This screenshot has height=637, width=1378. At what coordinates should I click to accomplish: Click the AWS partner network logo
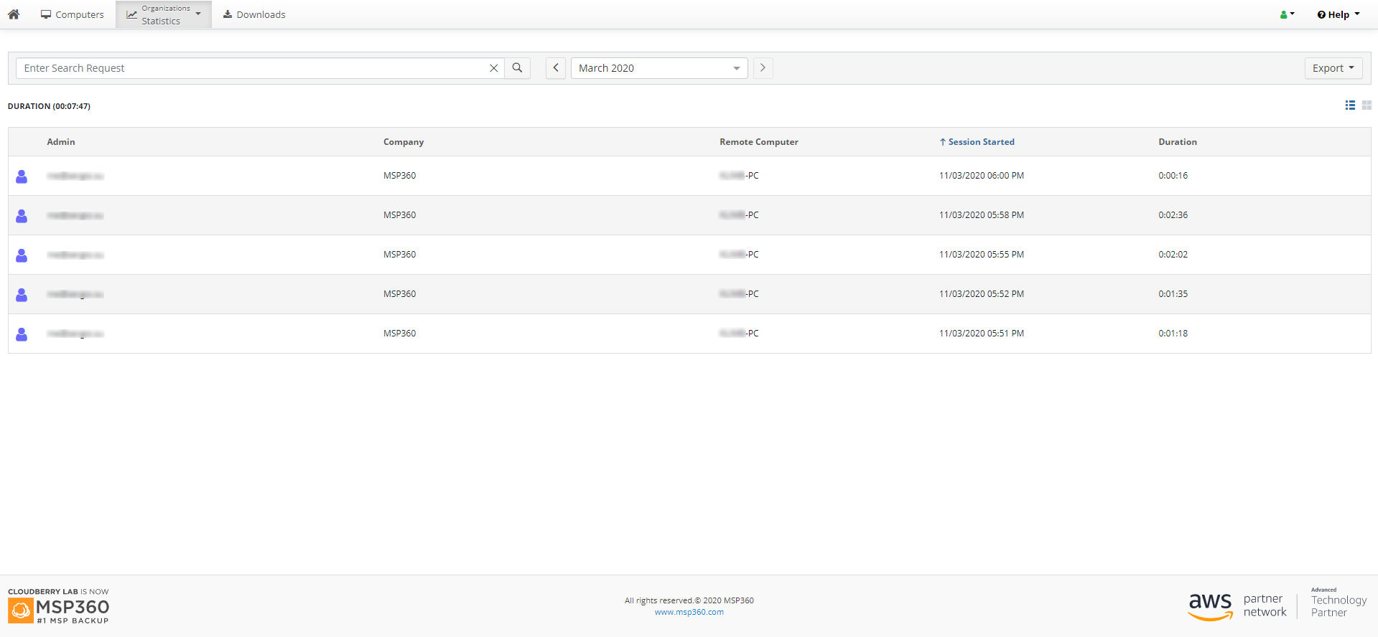[1237, 606]
